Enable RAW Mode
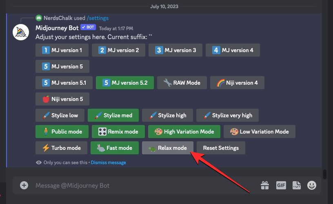Viewport: 333px width, 204px height. [182, 83]
